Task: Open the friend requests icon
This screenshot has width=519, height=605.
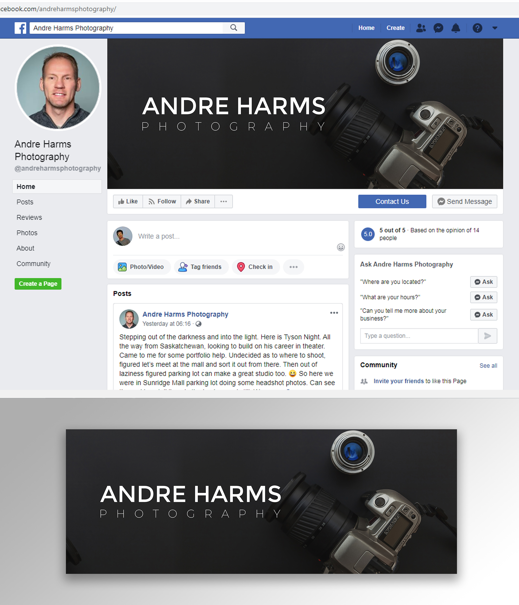Action: [x=421, y=28]
